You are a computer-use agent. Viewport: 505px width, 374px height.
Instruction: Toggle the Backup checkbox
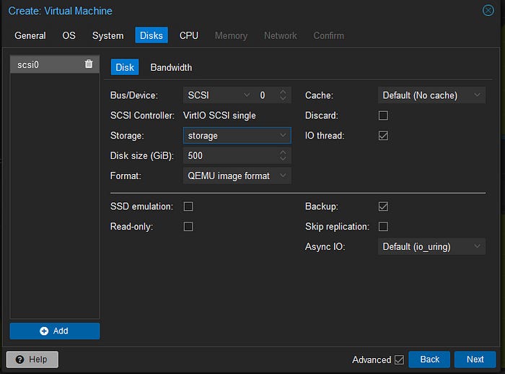point(383,206)
